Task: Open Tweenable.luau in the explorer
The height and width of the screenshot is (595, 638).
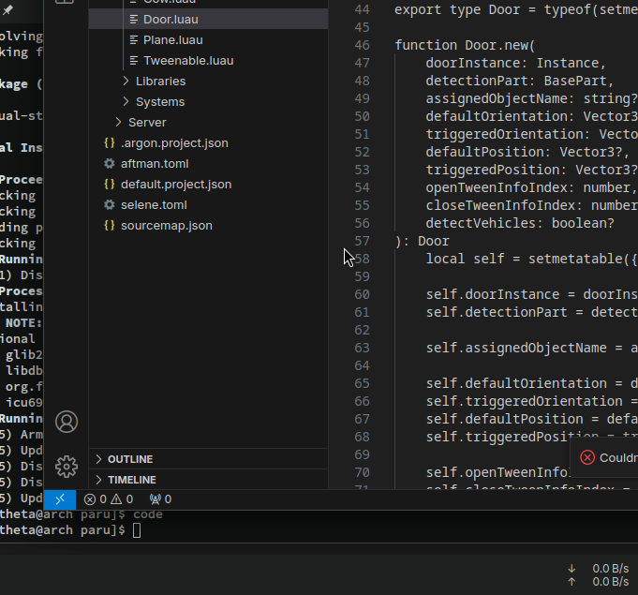Action: (x=208, y=61)
